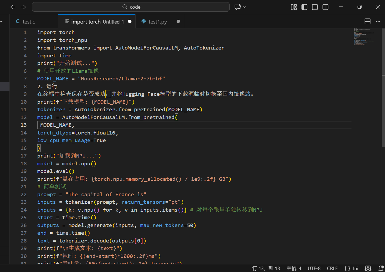Open the Customize Layout icon
This screenshot has width=385, height=272.
[x=294, y=7]
